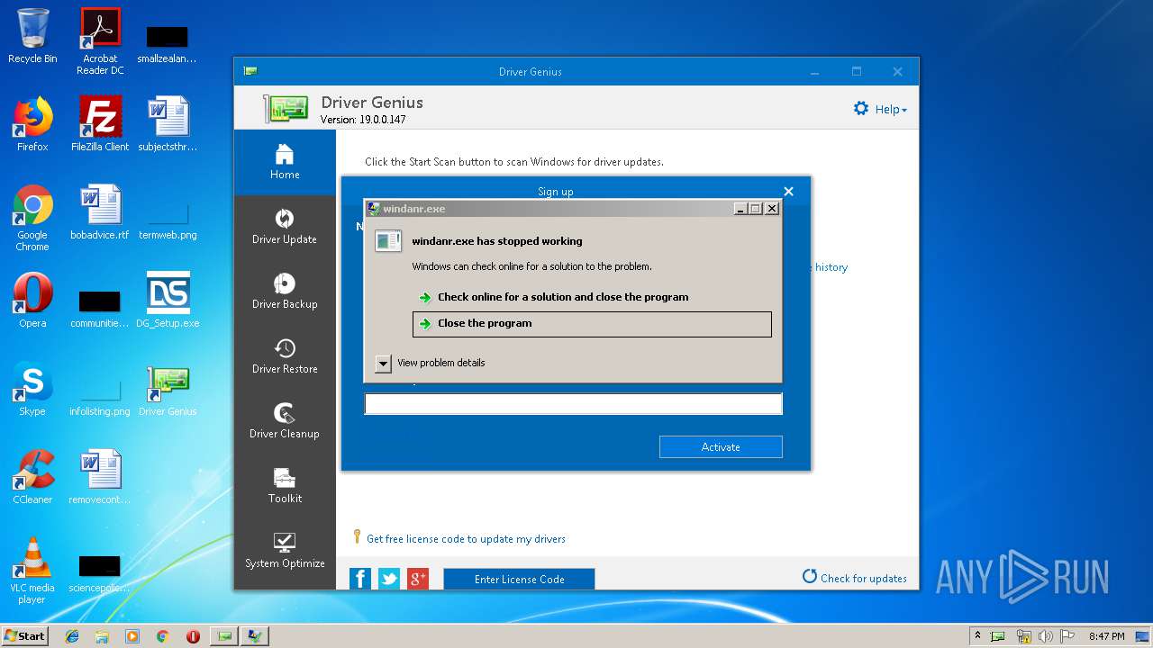Click the Facebook share icon

360,579
